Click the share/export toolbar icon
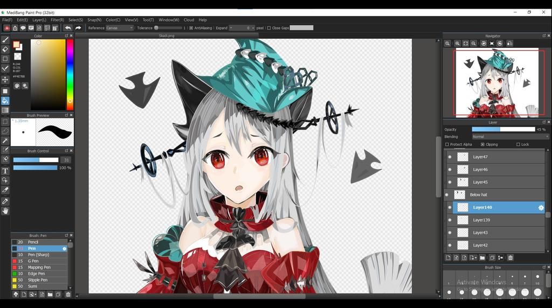The width and height of the screenshot is (552, 308). coord(15,28)
